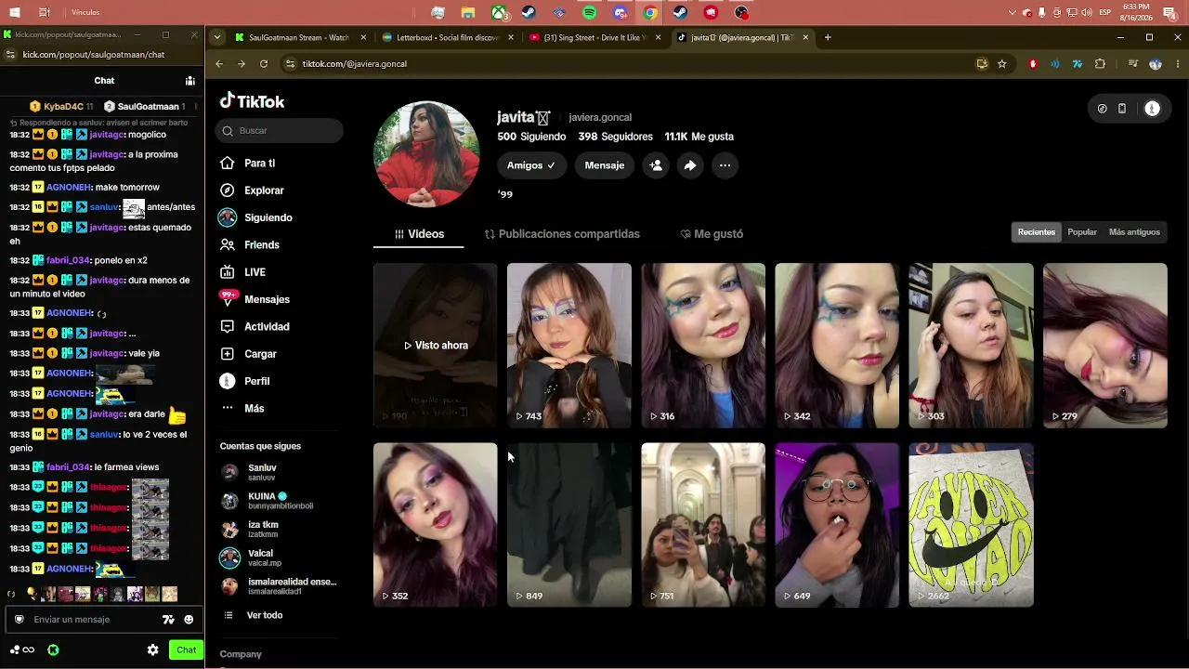The image size is (1189, 669).
Task: Open the TikTok home logo
Action: tap(252, 101)
